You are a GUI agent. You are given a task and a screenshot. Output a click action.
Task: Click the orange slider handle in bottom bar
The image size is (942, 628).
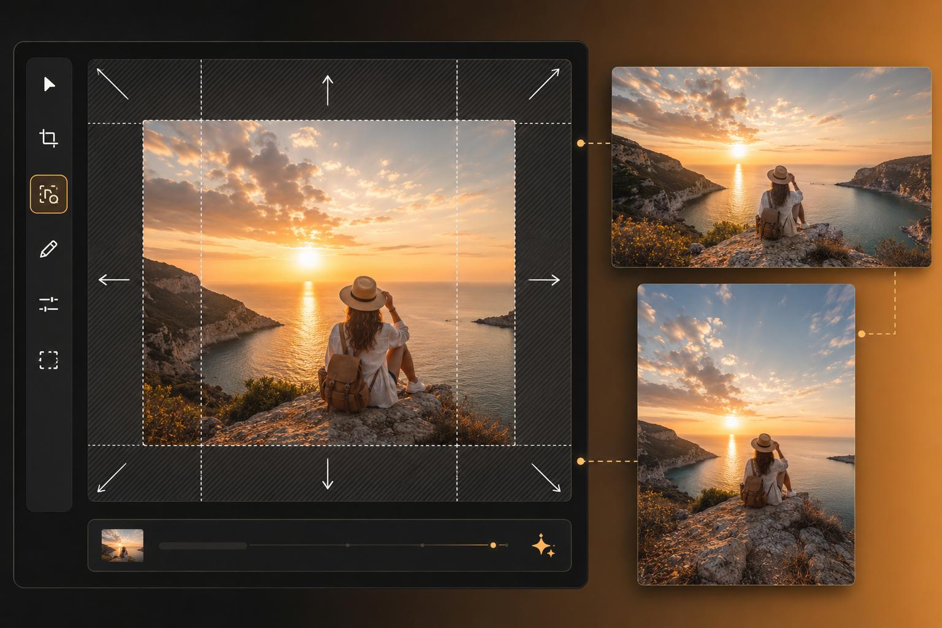click(493, 545)
